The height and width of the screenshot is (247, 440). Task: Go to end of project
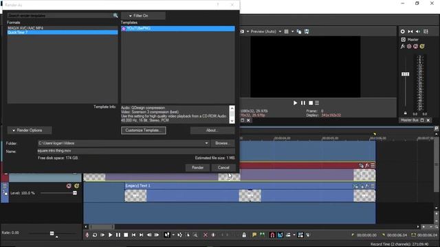(142, 235)
